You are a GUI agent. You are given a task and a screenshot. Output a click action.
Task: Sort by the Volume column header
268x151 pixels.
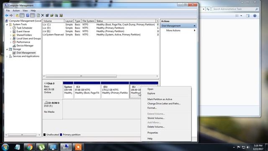(53, 21)
